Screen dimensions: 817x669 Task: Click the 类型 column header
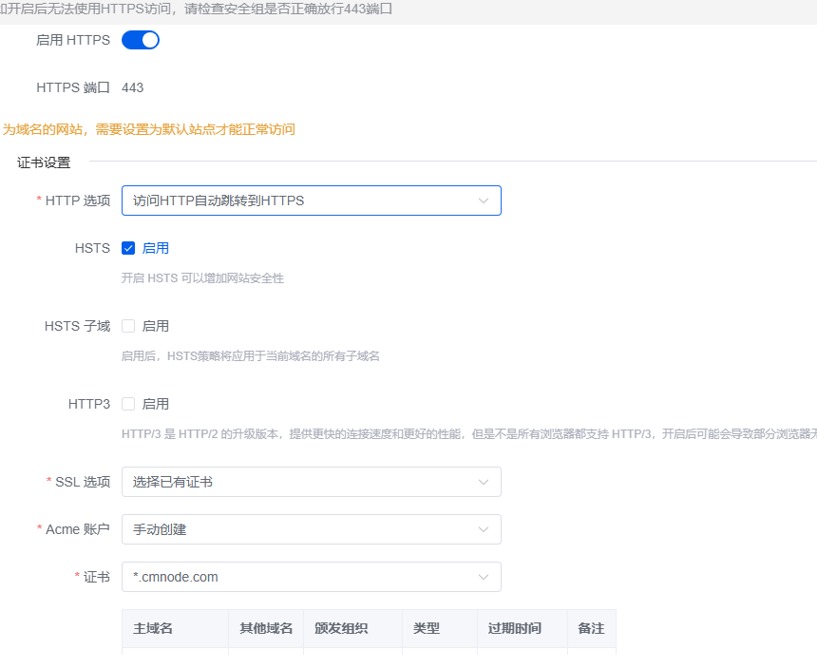[x=427, y=629]
